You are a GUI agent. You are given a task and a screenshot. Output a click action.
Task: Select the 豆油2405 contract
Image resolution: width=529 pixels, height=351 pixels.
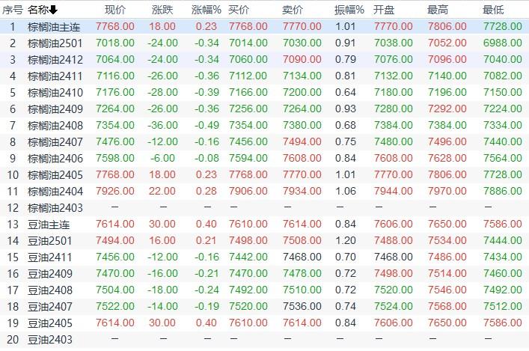(50, 323)
